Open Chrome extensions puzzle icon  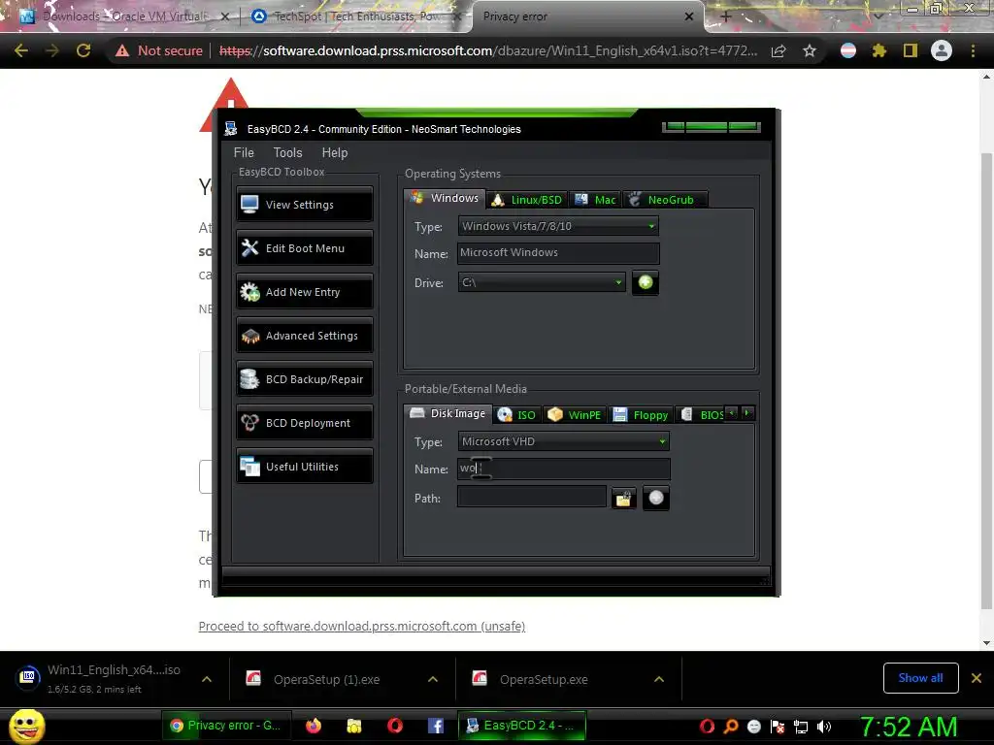pos(878,50)
